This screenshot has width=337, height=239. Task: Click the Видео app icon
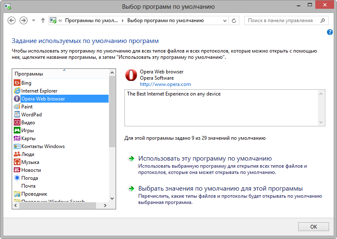click(x=17, y=123)
